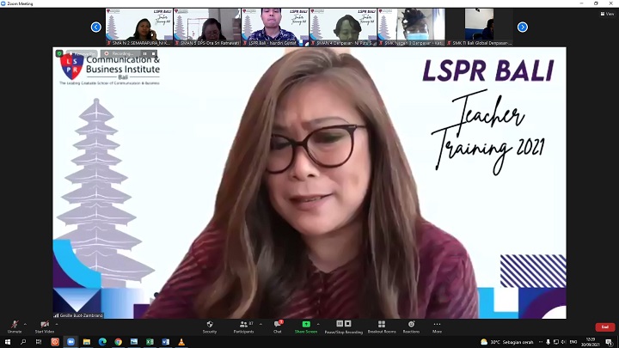
Task: Stop the recording in bottom toolbar
Action: pos(348,324)
